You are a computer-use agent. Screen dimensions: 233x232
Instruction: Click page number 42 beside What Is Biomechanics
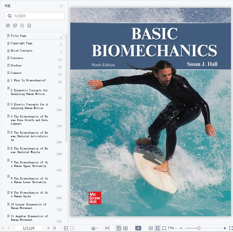click(60, 82)
